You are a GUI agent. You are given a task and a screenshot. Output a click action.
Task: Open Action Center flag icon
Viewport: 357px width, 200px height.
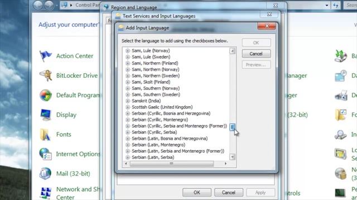45,56
